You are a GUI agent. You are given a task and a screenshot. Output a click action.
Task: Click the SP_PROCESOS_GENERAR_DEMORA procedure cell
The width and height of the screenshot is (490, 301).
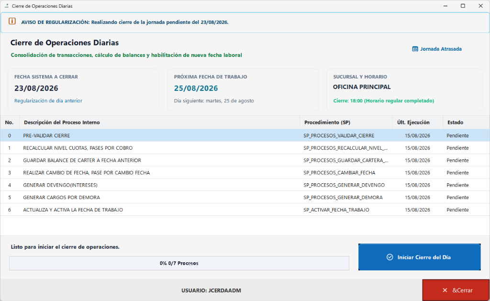[343, 197]
